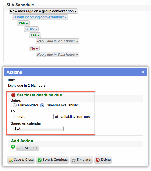Viewport: 151px width, 171px height.
Task: Open the SLA? decision node menu
Action: pos(31,29)
